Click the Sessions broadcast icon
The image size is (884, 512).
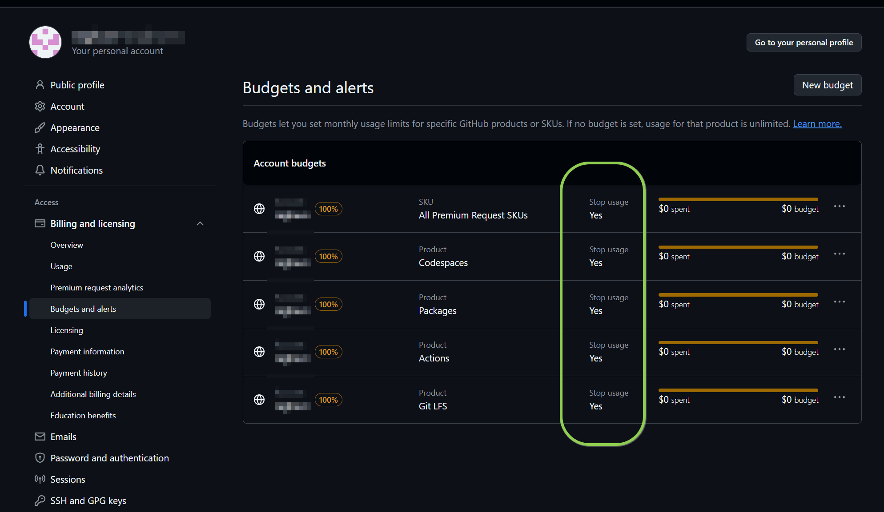point(40,479)
